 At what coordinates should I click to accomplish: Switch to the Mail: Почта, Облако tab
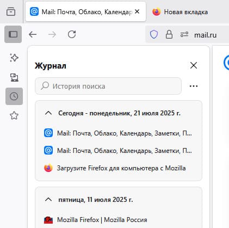coord(85,11)
